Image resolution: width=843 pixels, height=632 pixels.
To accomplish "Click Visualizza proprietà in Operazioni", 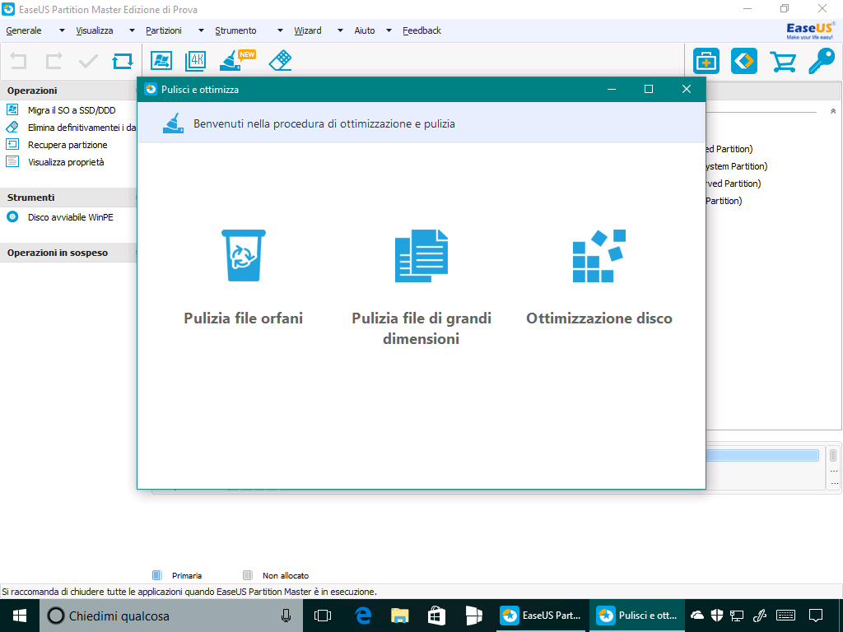I will (66, 162).
